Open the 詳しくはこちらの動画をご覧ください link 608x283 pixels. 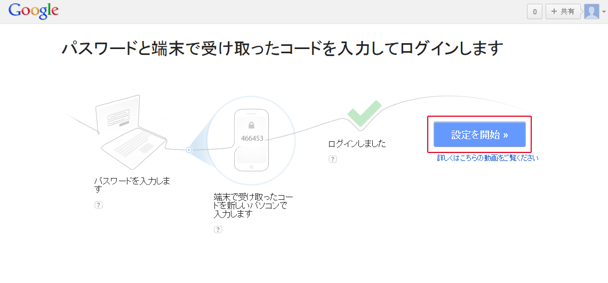[x=487, y=158]
